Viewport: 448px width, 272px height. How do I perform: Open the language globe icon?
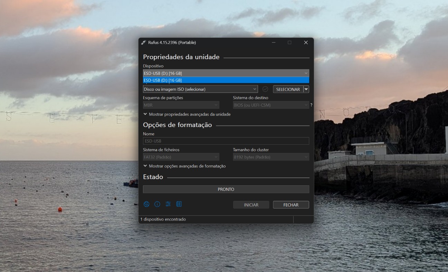click(146, 204)
